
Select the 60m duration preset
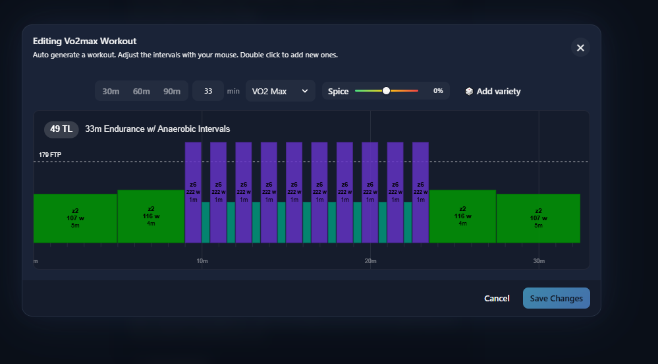click(x=142, y=91)
